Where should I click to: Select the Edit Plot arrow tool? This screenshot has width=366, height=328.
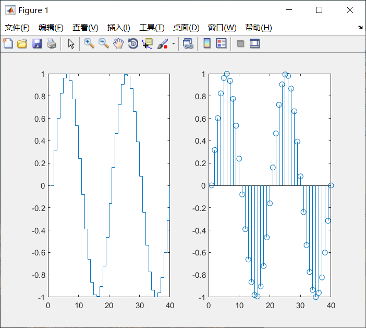click(x=71, y=44)
